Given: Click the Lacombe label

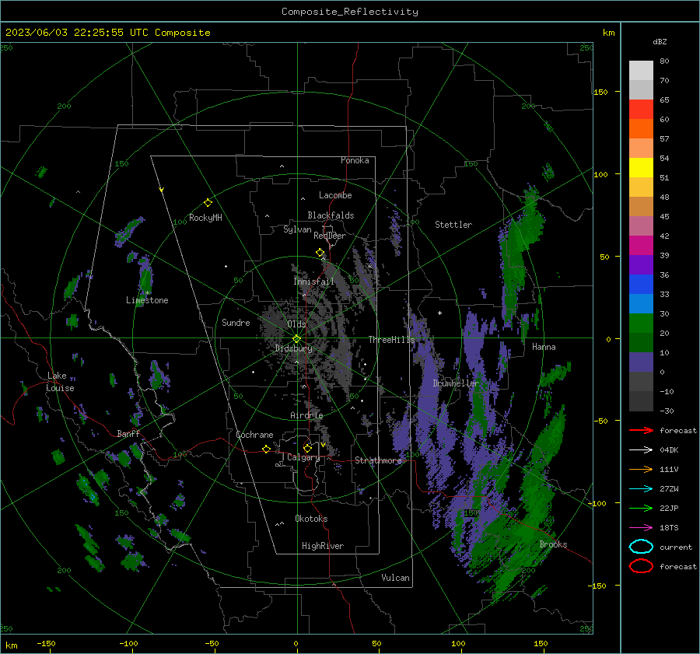Looking at the screenshot, I should (335, 195).
